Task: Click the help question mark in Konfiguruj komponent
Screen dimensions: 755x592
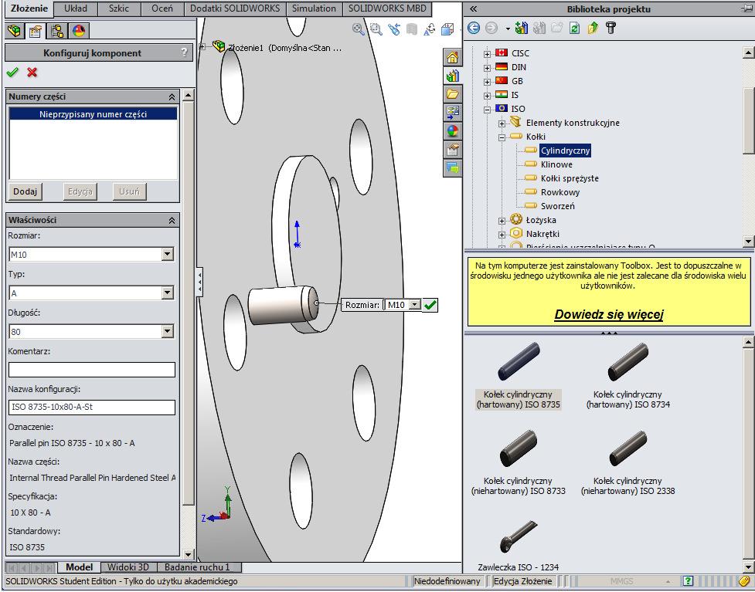Action: 184,52
